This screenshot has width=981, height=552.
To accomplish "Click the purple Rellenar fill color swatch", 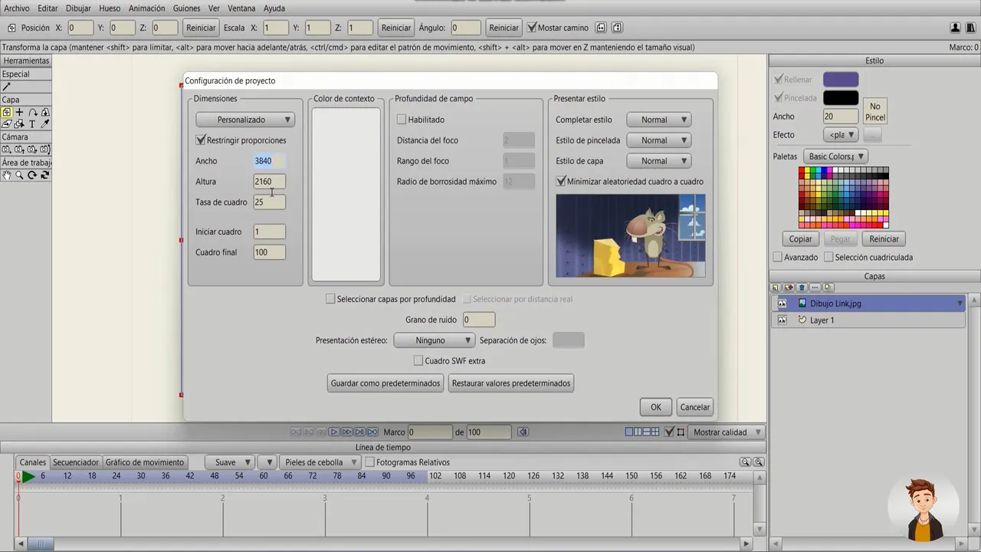I will [841, 80].
